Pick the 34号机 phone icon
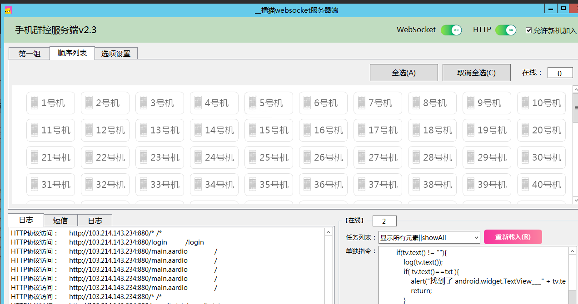The width and height of the screenshot is (578, 304). click(x=198, y=185)
